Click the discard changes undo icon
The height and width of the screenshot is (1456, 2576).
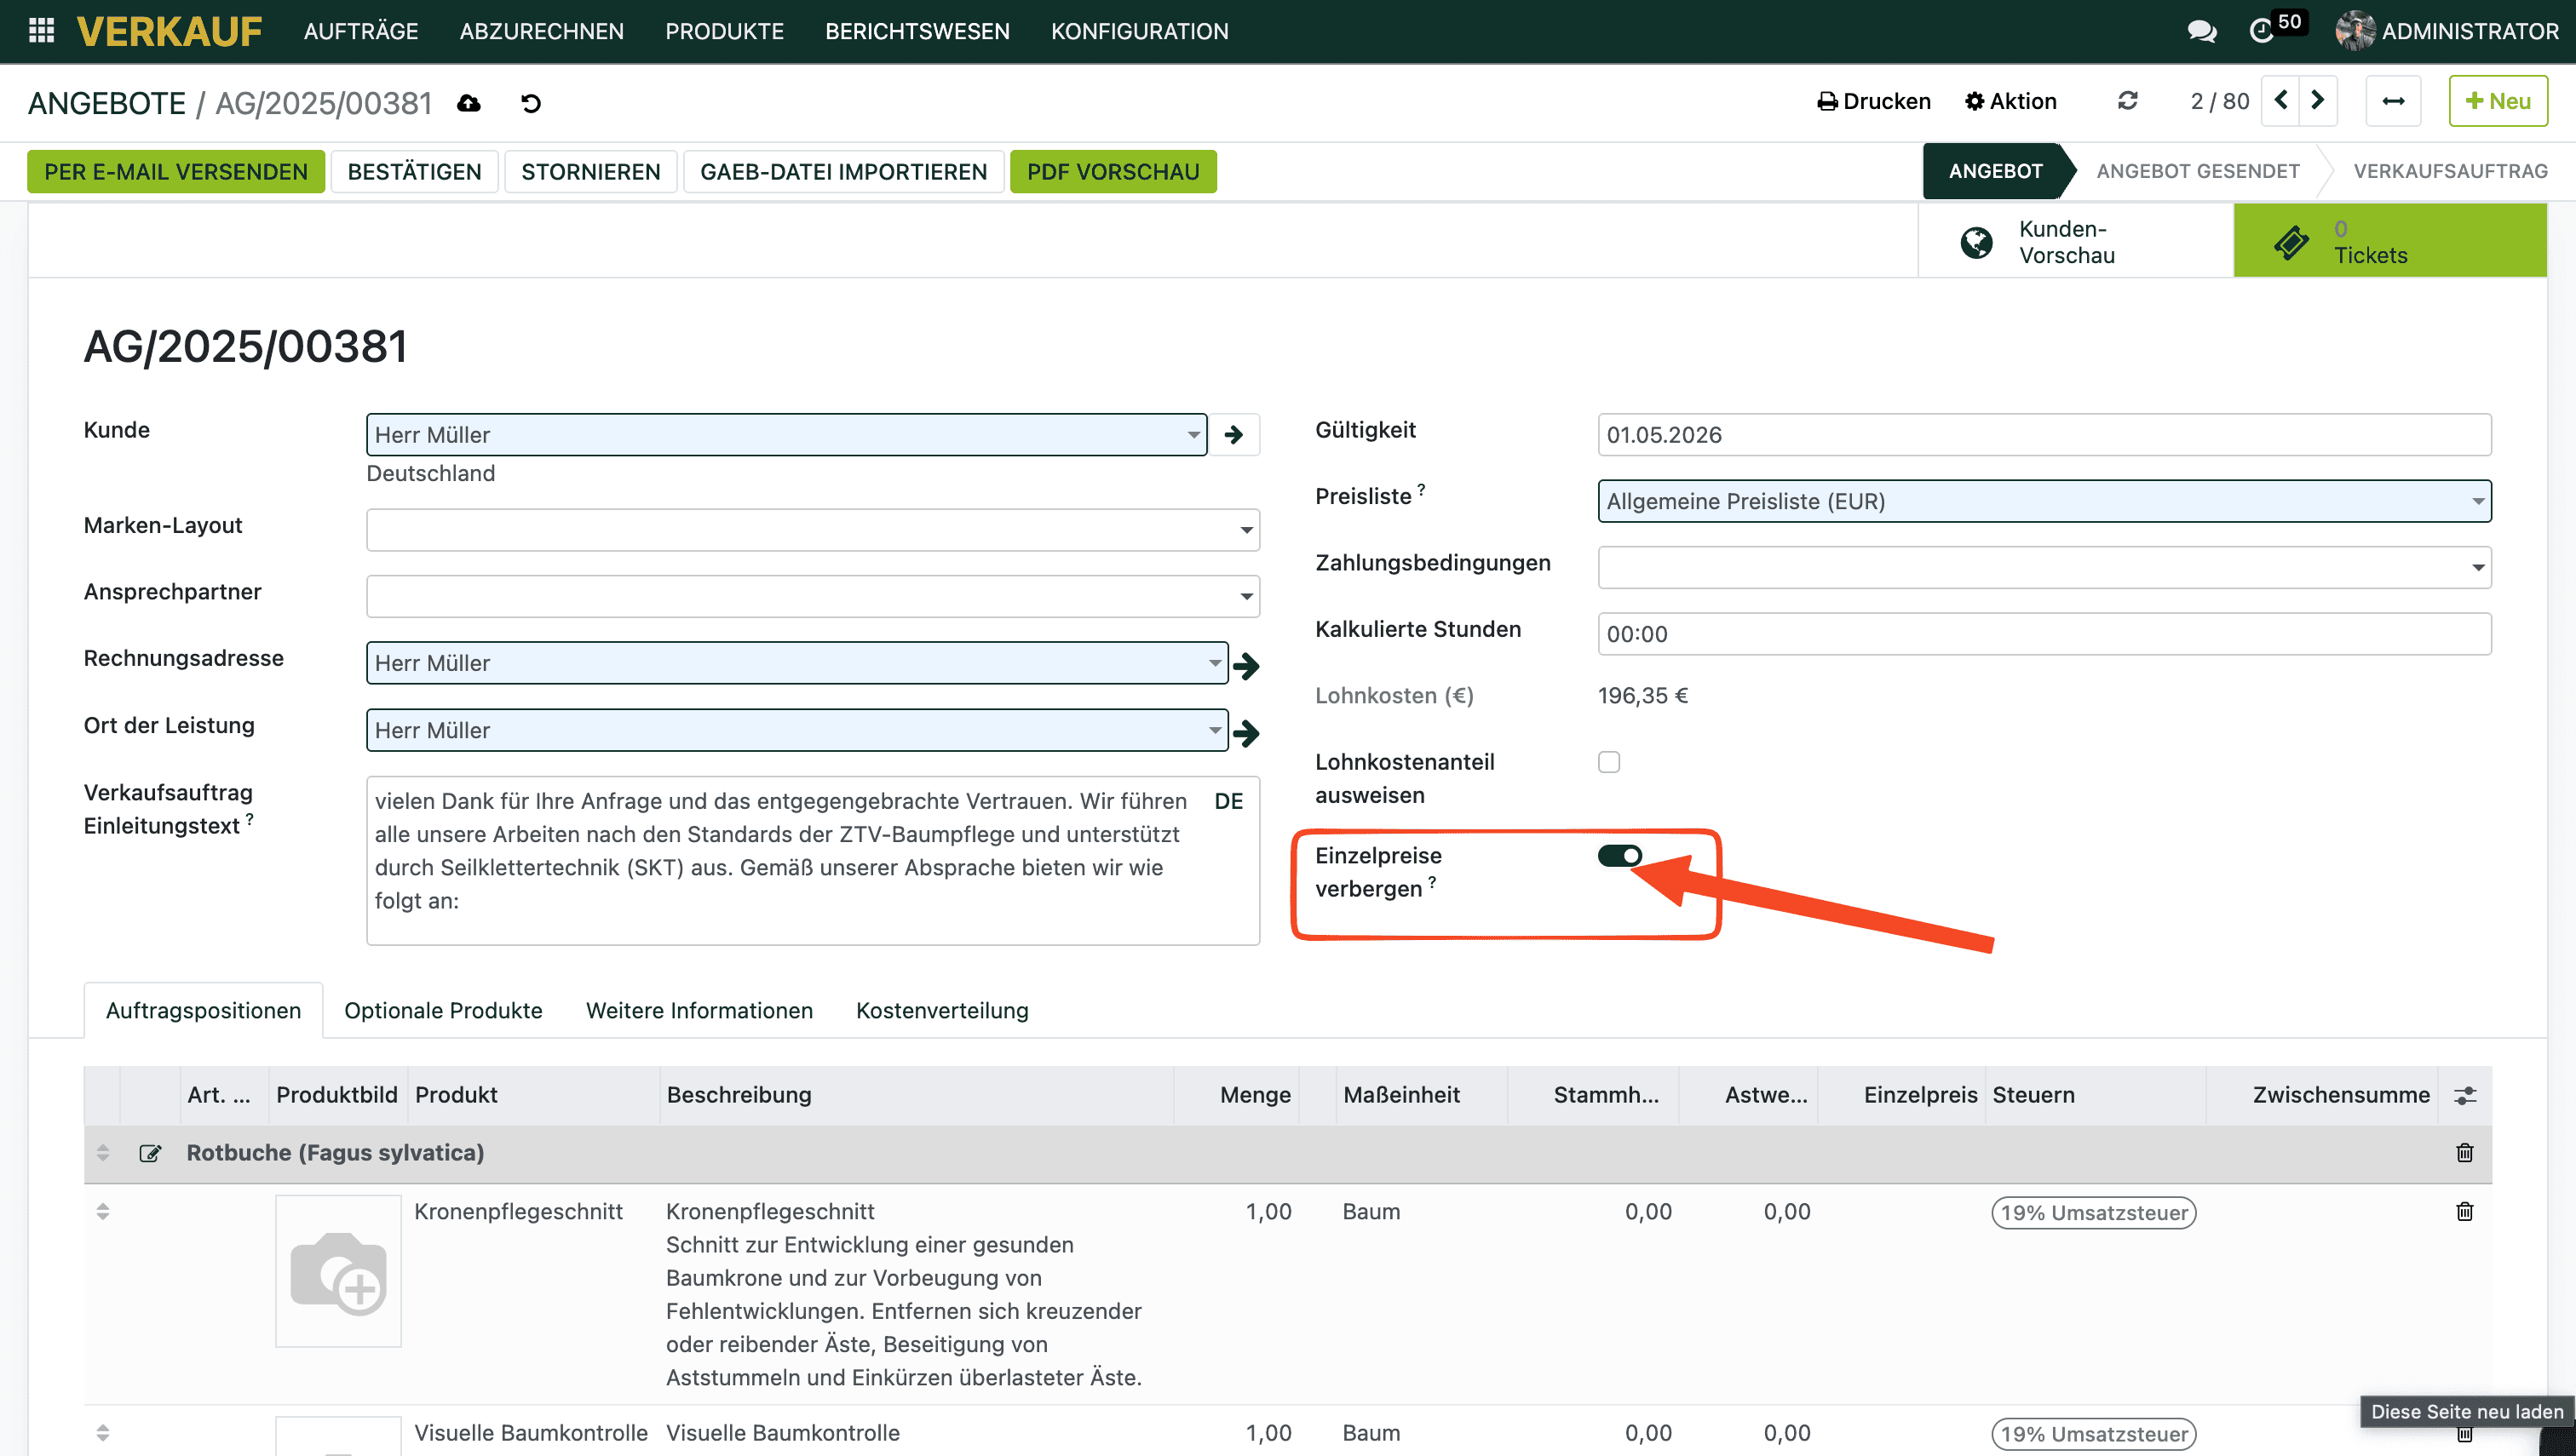coord(532,103)
